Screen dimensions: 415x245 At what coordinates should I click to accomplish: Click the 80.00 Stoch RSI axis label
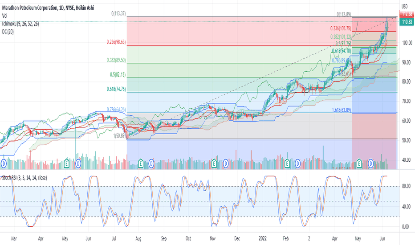[x=406, y=187]
